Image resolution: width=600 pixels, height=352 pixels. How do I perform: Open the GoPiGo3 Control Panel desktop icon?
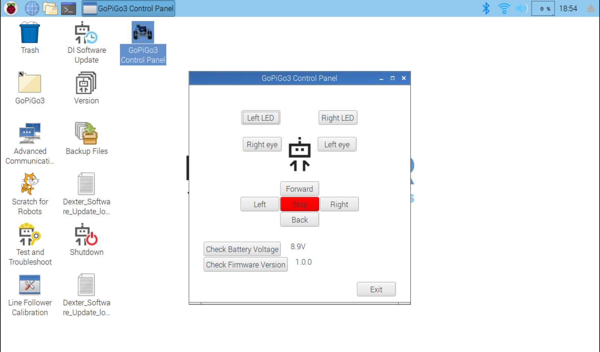point(142,41)
